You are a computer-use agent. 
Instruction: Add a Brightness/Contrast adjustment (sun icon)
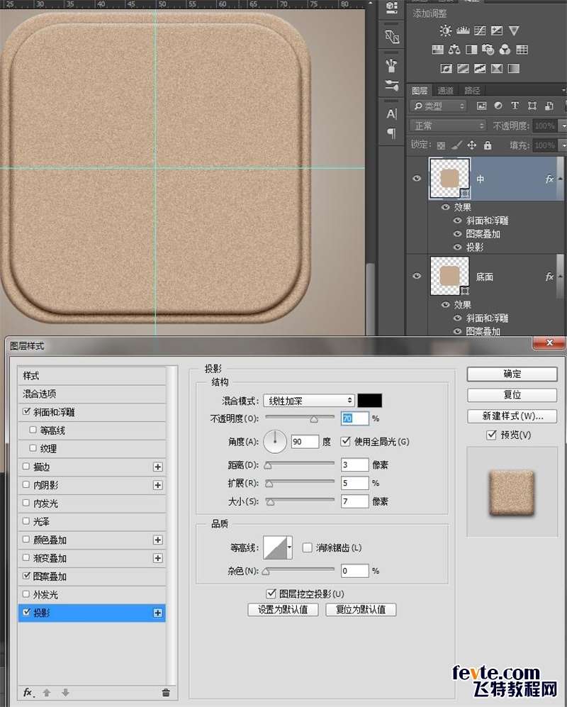point(445,30)
